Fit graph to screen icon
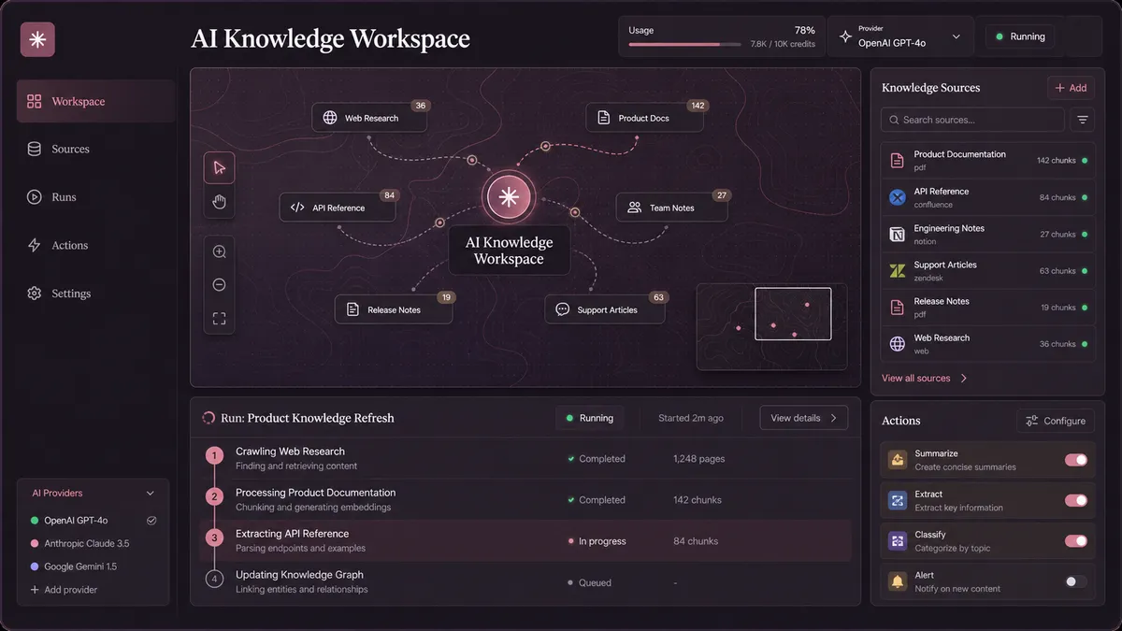 point(220,319)
